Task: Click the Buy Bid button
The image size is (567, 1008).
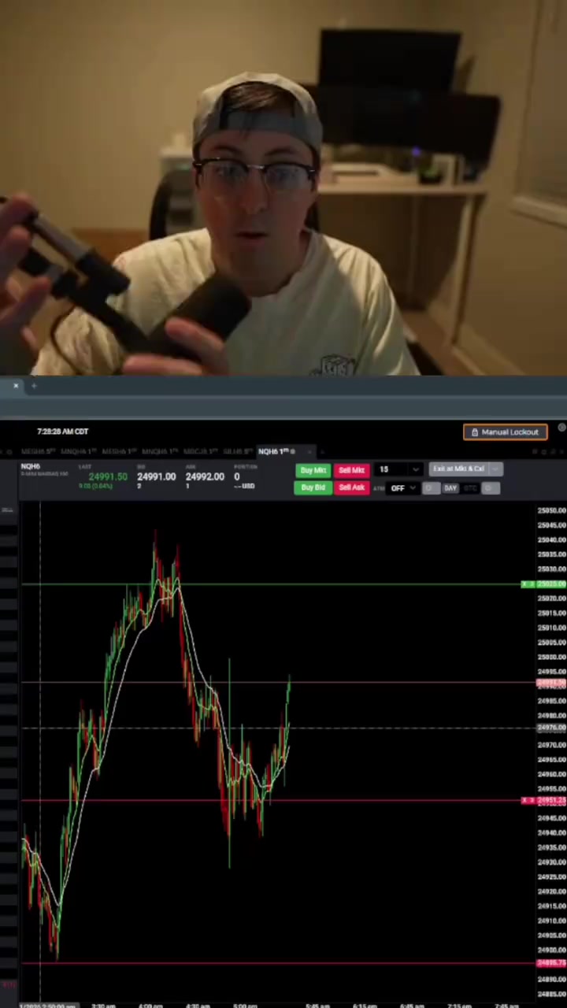Action: (313, 487)
